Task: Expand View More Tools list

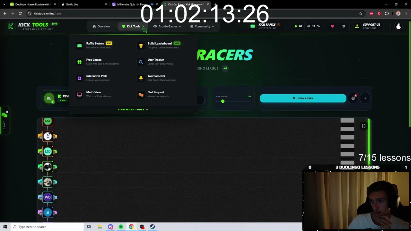Action: pos(133,109)
